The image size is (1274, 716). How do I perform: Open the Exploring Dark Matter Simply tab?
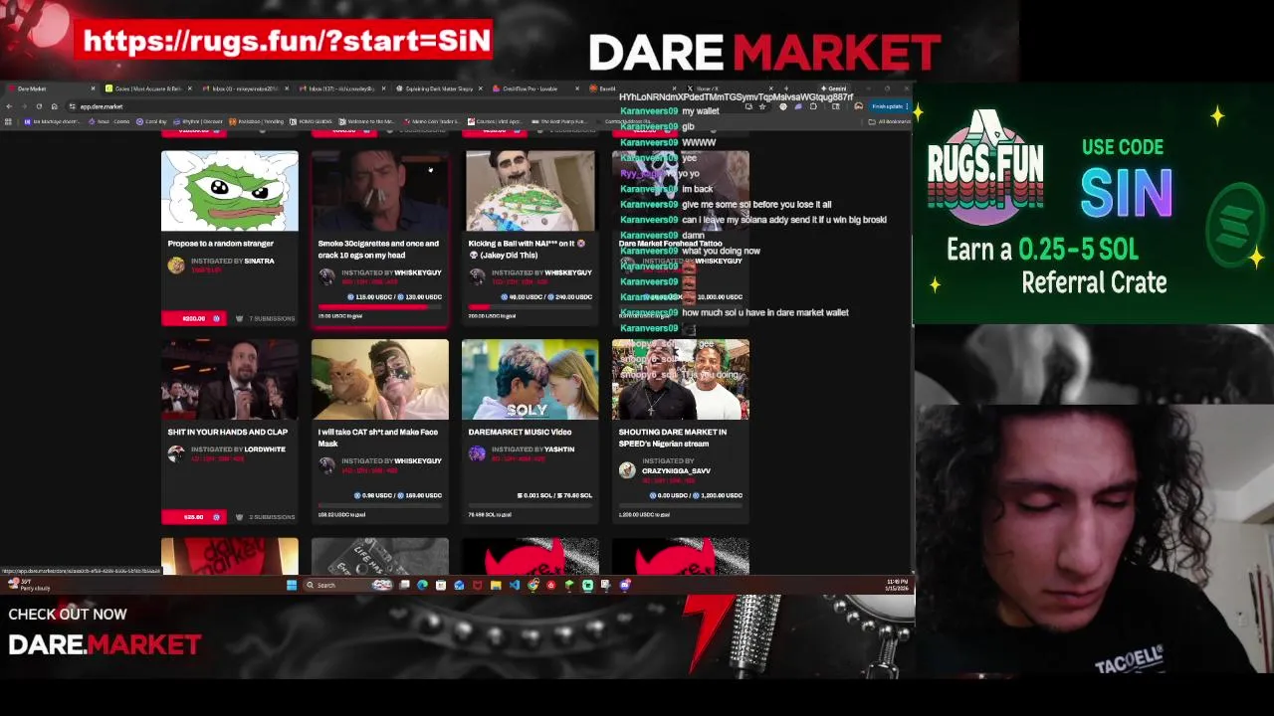point(440,89)
